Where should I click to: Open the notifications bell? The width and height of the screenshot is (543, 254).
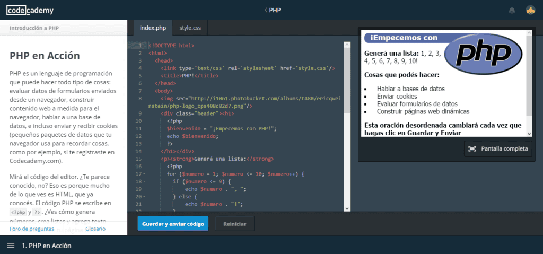512,11
